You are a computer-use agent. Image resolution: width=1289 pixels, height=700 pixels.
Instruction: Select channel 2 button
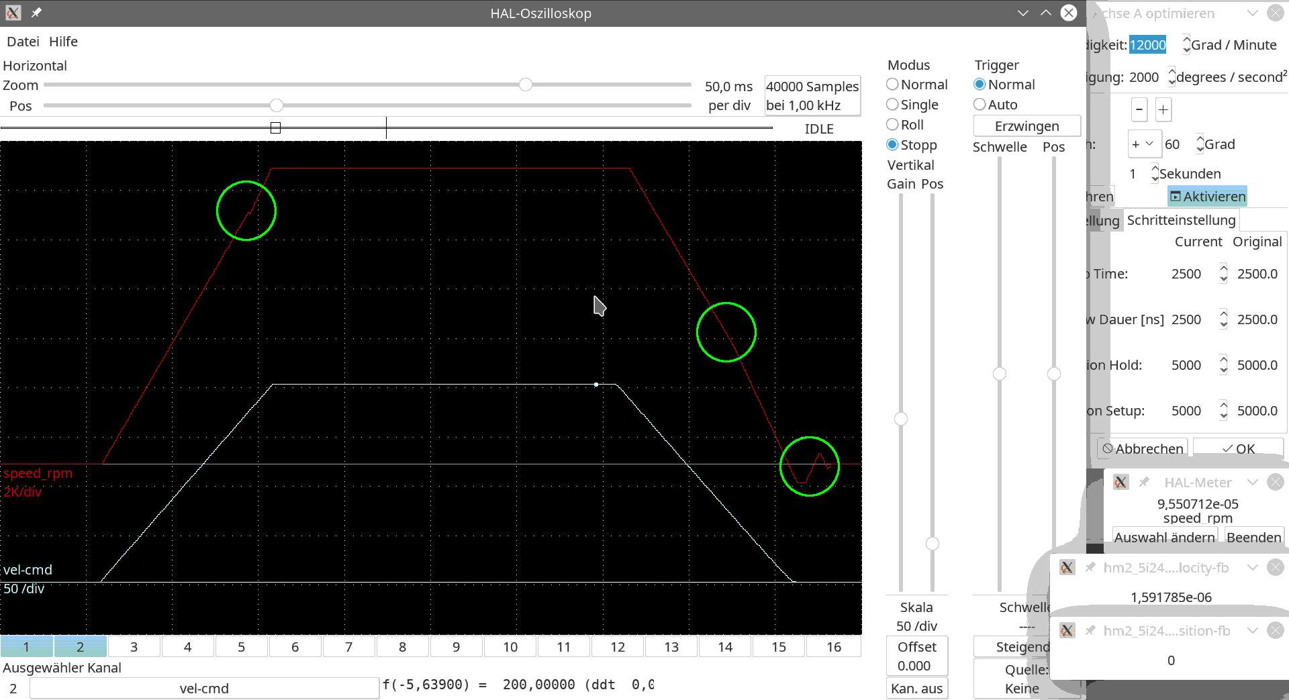pyautogui.click(x=80, y=646)
